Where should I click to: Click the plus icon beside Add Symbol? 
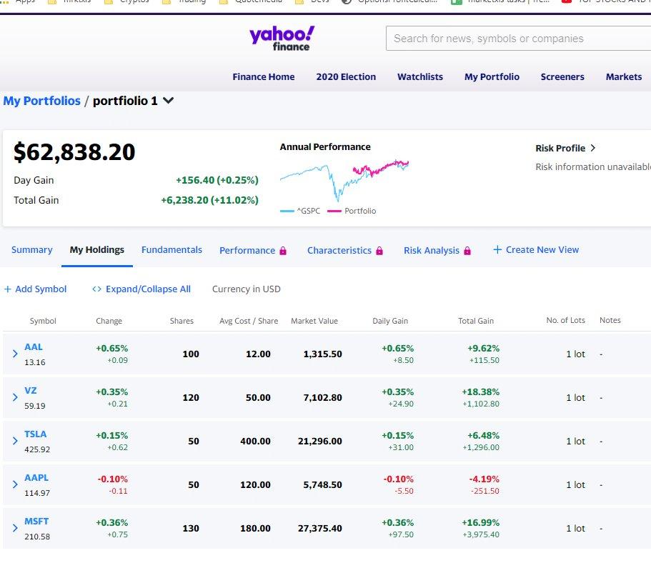pos(8,289)
